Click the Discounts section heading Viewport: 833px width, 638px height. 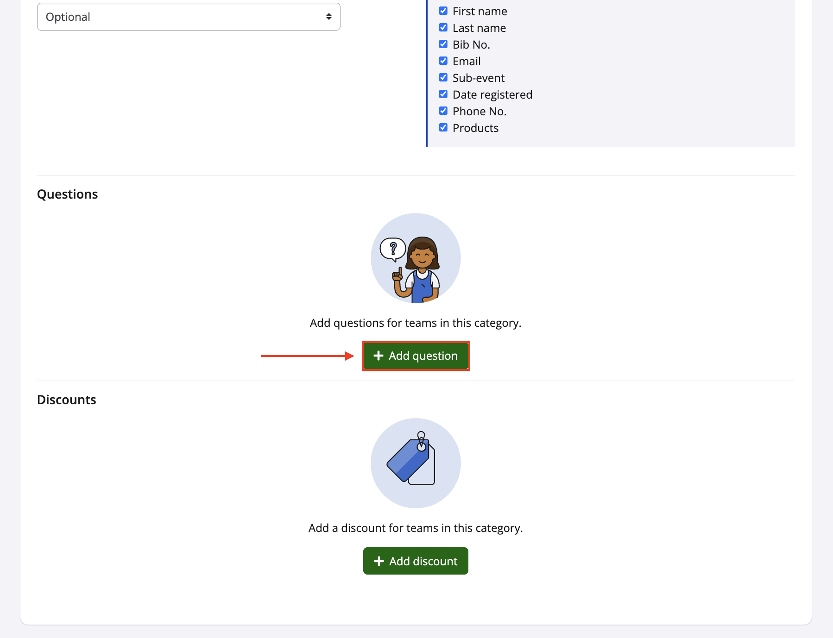66,400
